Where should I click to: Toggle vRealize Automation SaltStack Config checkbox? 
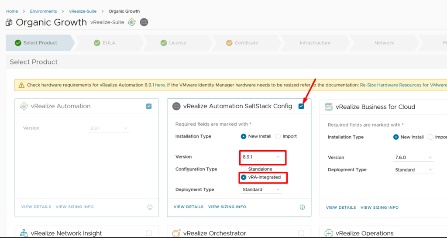pos(301,106)
